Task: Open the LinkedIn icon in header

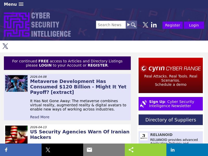Action: (154, 25)
